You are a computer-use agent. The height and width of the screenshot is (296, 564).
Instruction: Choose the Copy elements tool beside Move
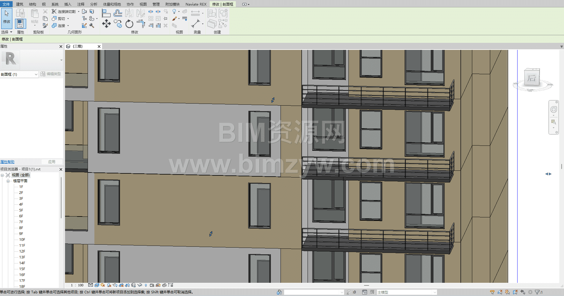[118, 24]
